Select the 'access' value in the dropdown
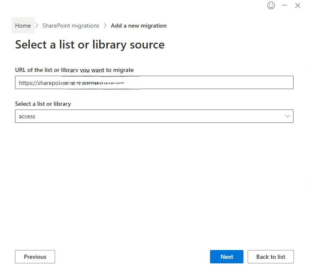 point(27,116)
